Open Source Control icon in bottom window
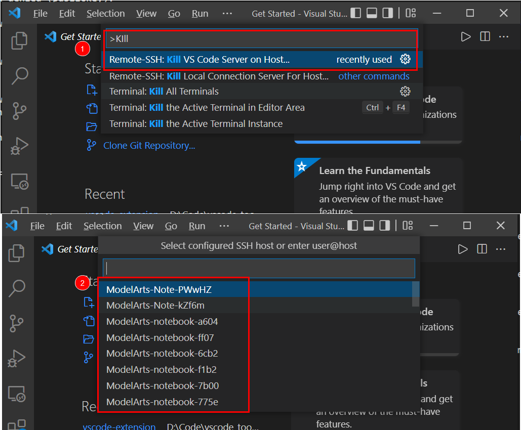Viewport: 521px width, 430px height. click(x=16, y=323)
